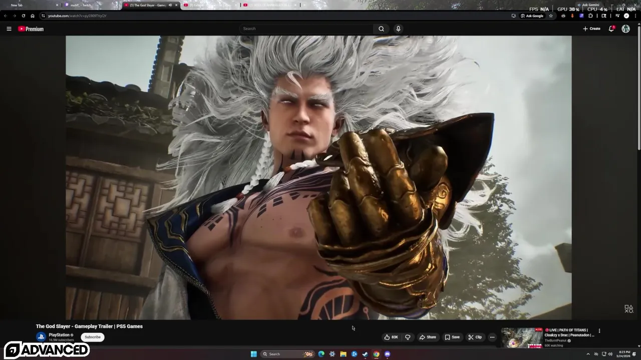This screenshot has height=360, width=641.
Task: Open more actions ellipsis under video
Action: click(492, 337)
